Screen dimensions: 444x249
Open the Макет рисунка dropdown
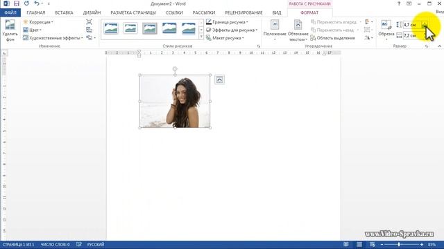[225, 38]
